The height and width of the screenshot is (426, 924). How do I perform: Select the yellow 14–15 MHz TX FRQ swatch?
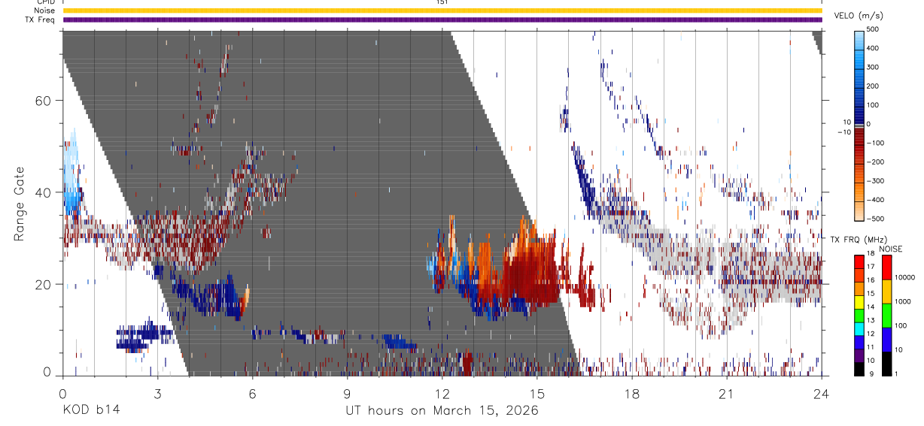[x=859, y=302]
